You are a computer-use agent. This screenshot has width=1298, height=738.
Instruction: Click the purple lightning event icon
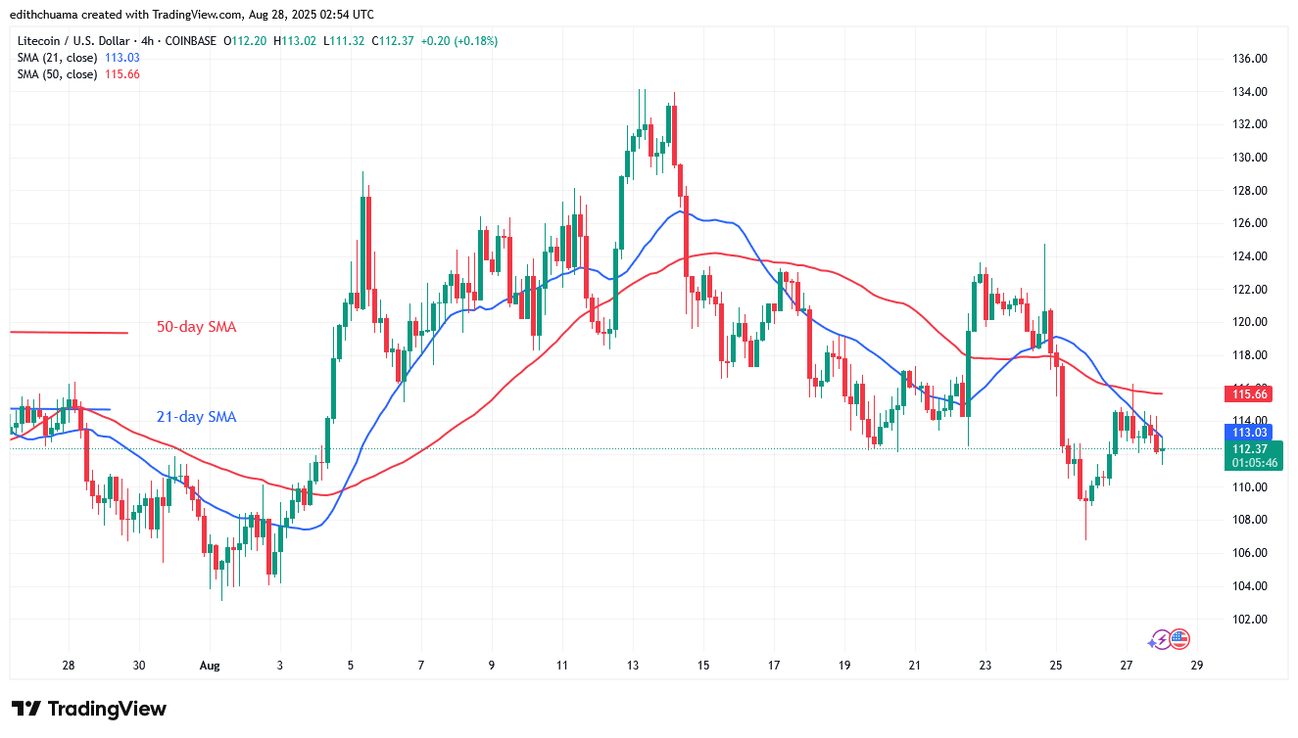click(1163, 639)
